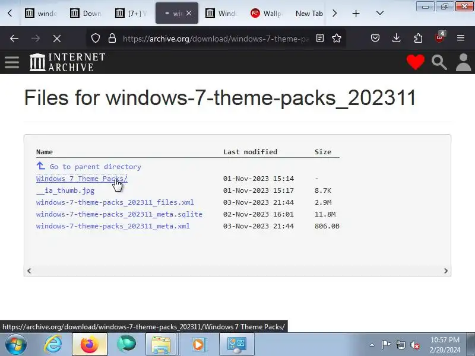Open a new tab with plus button
Viewport: 475px width, 356px height.
[356, 13]
